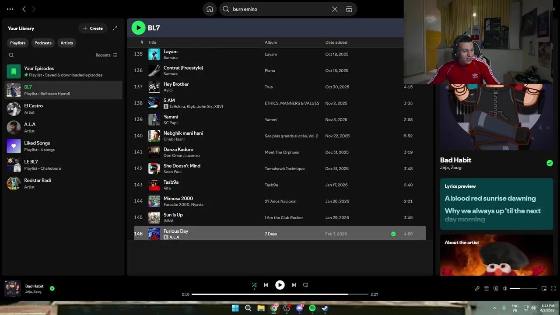Expand Your Library to full view
The image size is (560, 315).
pyautogui.click(x=115, y=28)
